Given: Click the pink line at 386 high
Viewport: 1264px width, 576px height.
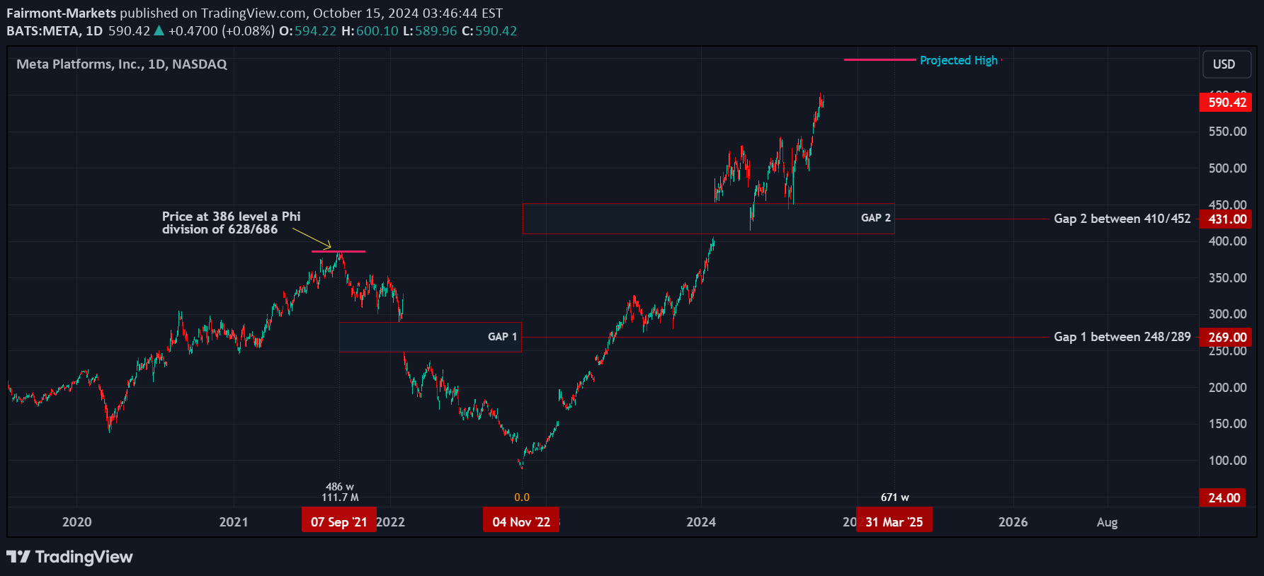Looking at the screenshot, I should [338, 251].
